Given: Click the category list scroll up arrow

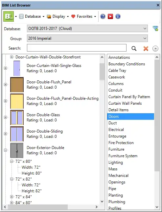Looking at the screenshot, I should tap(157, 57).
